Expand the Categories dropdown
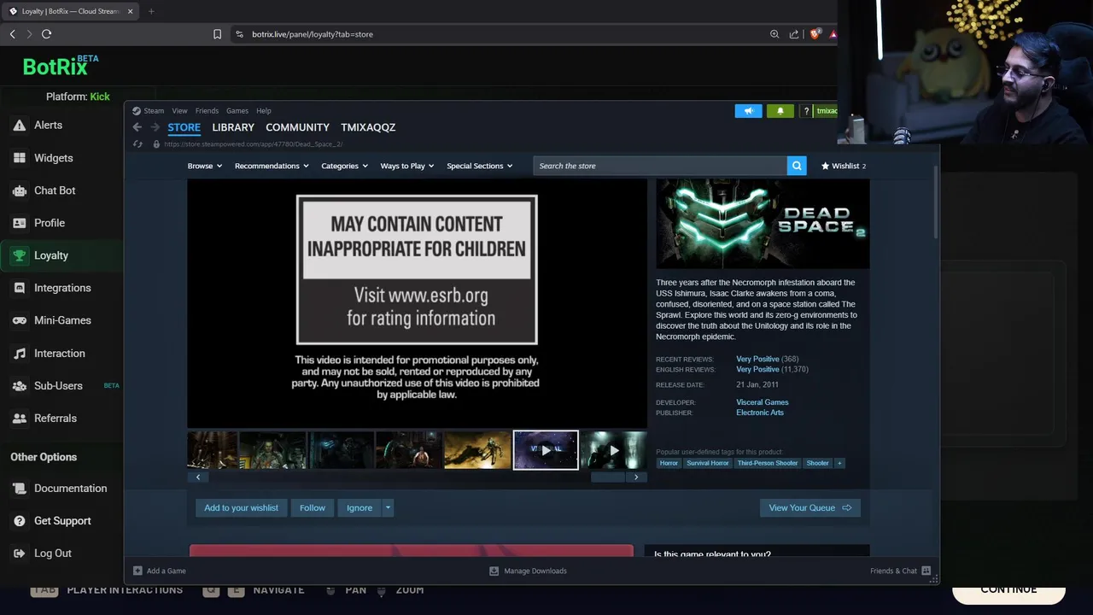The width and height of the screenshot is (1093, 615). [x=344, y=166]
